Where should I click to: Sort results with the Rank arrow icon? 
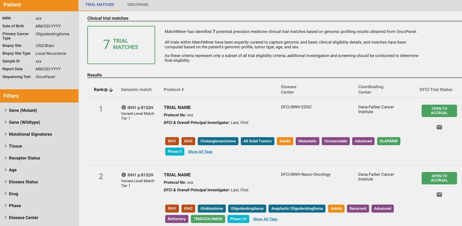pyautogui.click(x=111, y=90)
